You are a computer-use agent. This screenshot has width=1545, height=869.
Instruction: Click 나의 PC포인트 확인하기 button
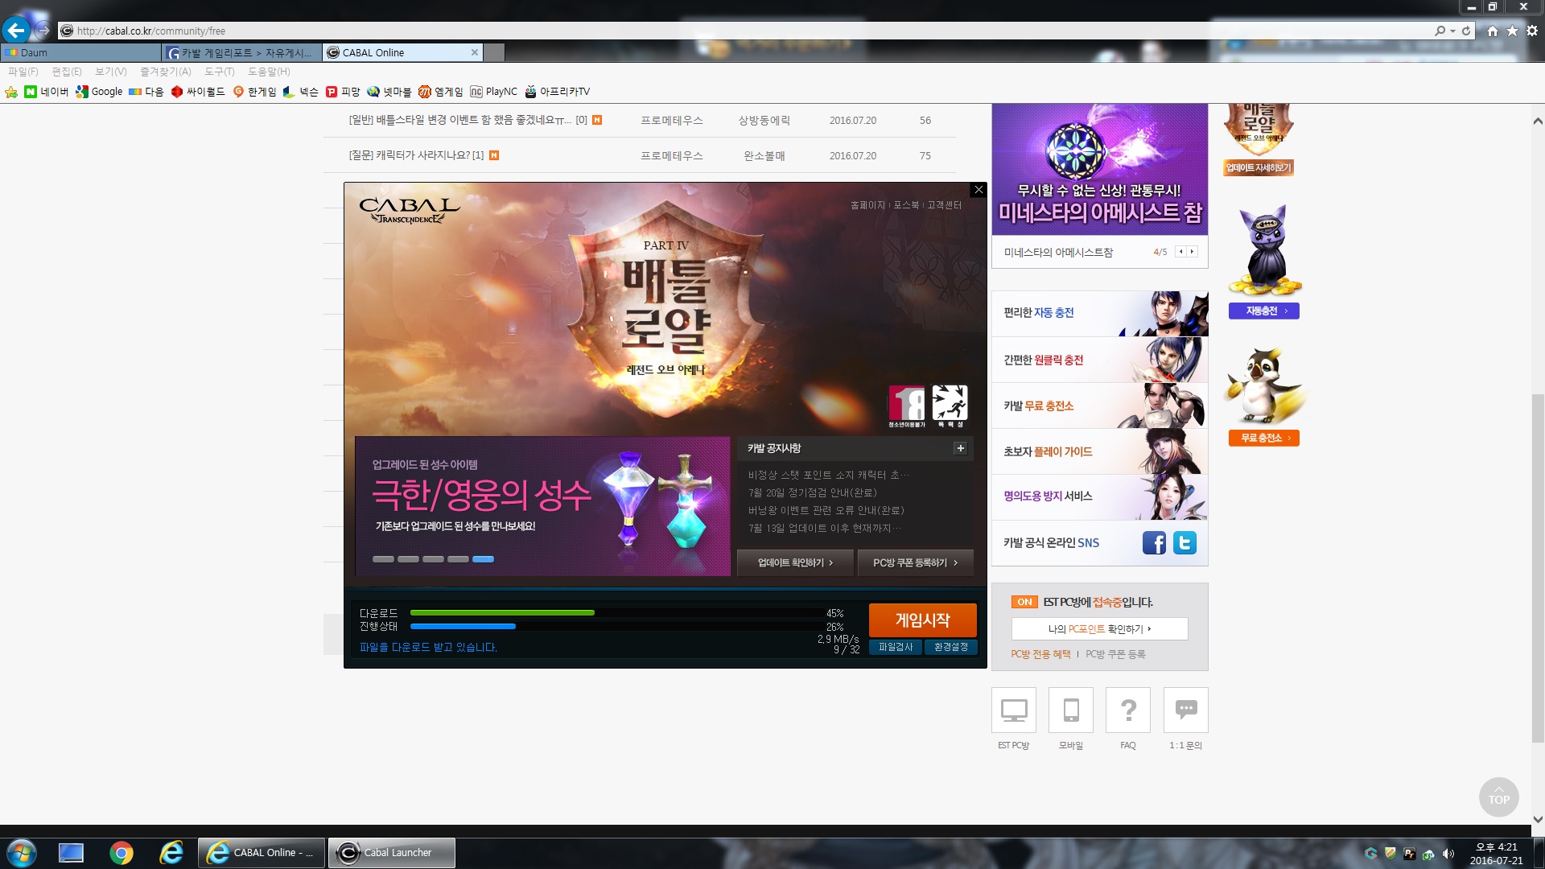(1099, 628)
